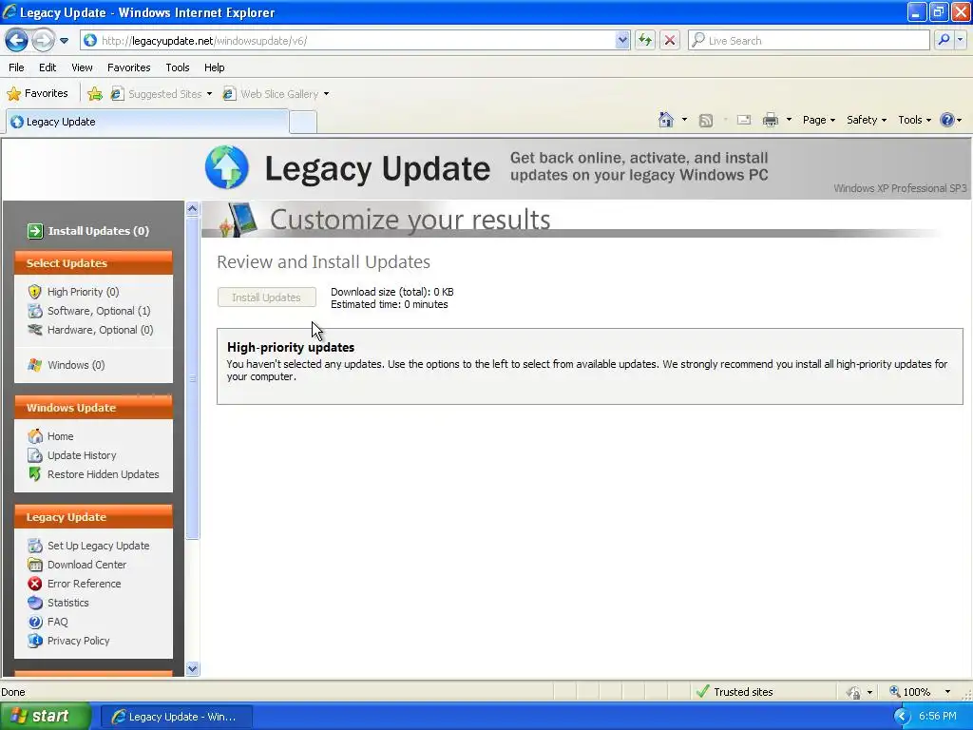Click the Restore Hidden Updates icon

pyautogui.click(x=35, y=474)
